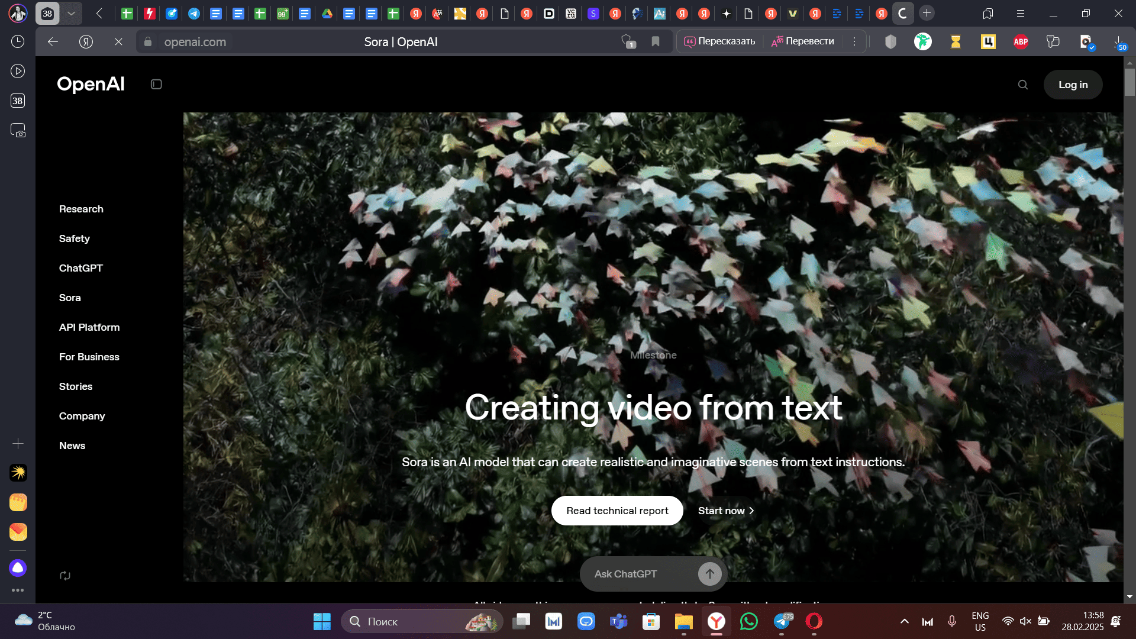Click the page vertical scrollbar thumb
Screen dimensions: 1136x639
[x=1129, y=82]
